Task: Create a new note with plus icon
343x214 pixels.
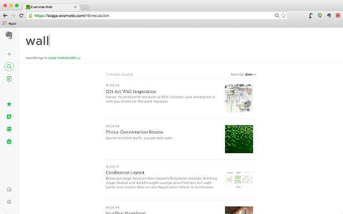Action: point(9,54)
